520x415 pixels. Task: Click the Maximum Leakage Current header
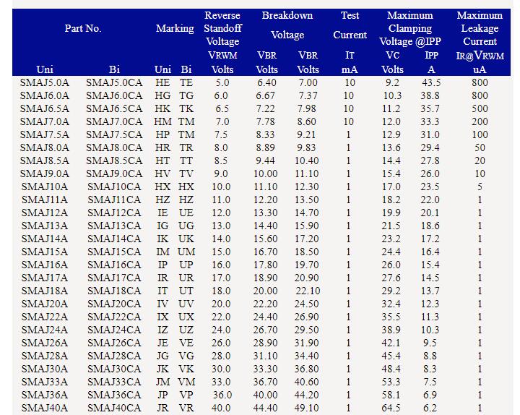[480, 29]
